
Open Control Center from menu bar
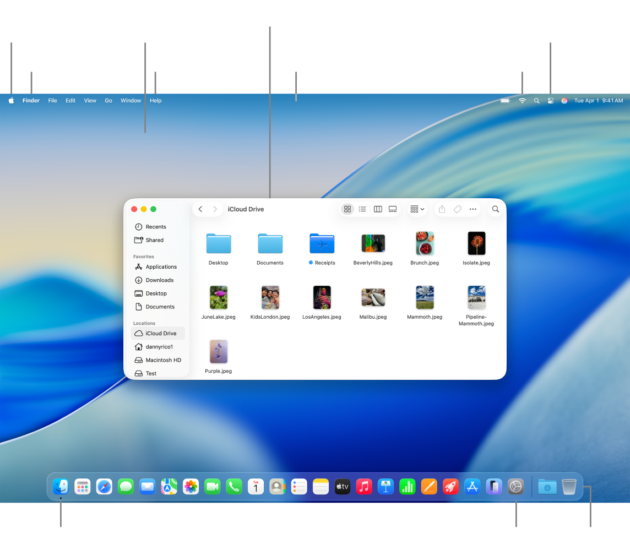(551, 101)
